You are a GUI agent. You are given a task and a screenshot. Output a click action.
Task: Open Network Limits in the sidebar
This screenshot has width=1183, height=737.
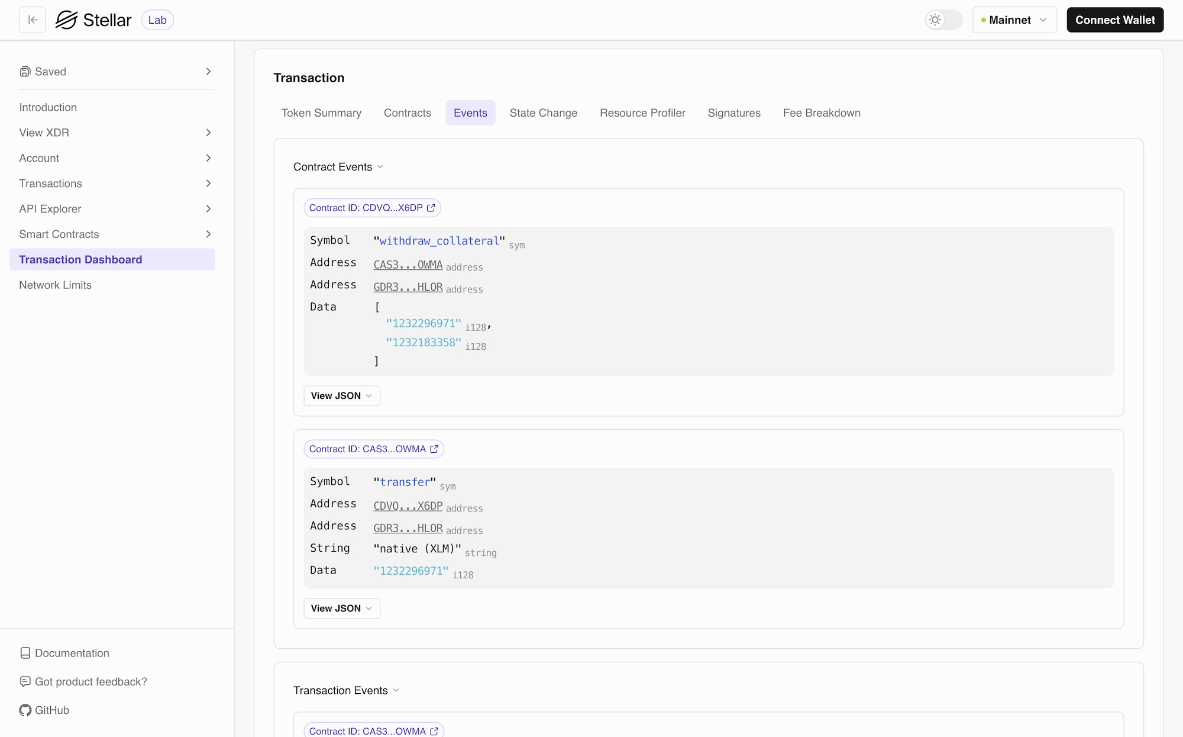(56, 285)
